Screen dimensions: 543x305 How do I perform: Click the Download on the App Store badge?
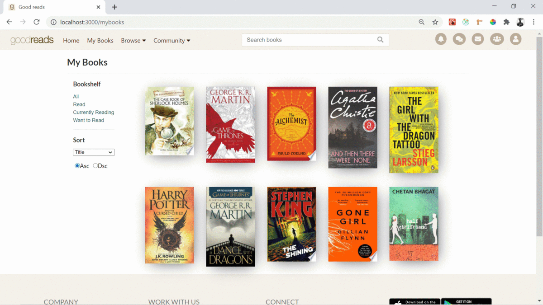pos(414,302)
